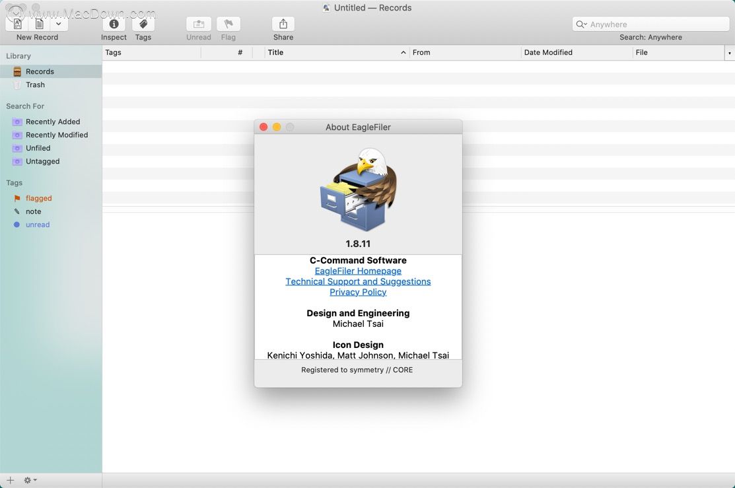Screen dimensions: 735x488
Task: Select Records in the Library sidebar
Action: click(51, 71)
